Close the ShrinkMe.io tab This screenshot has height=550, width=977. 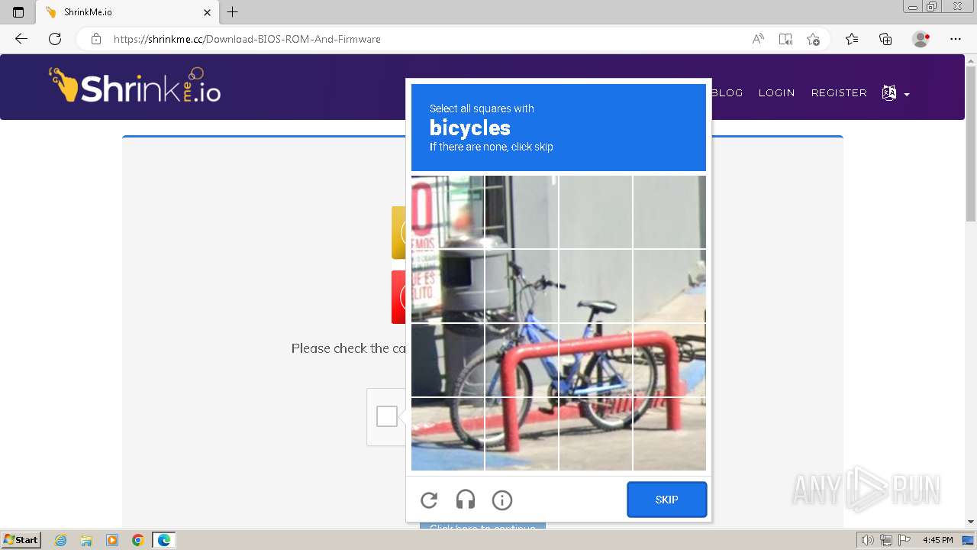point(208,12)
